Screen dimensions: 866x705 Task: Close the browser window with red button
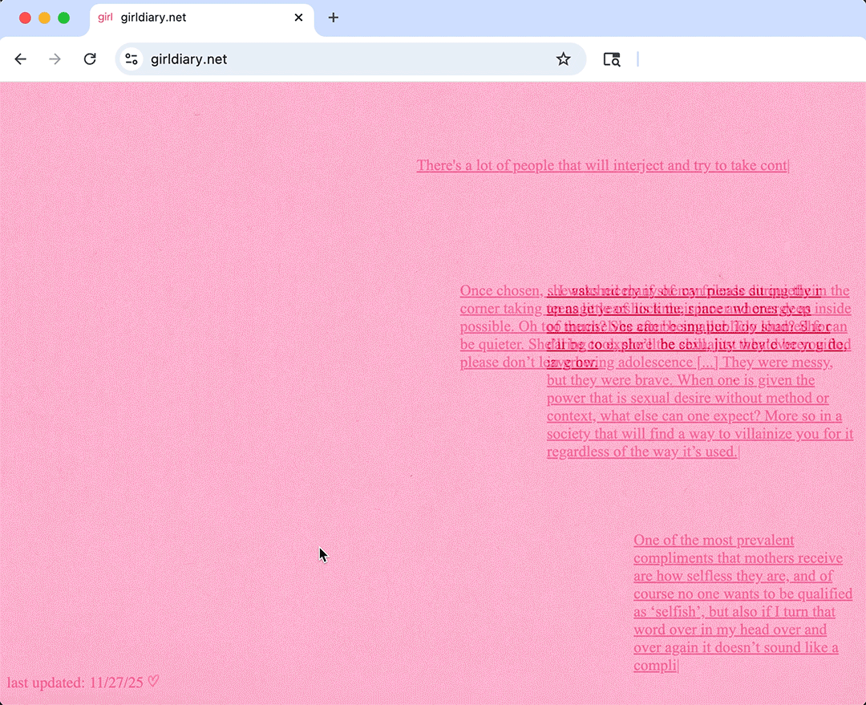pyautogui.click(x=25, y=18)
